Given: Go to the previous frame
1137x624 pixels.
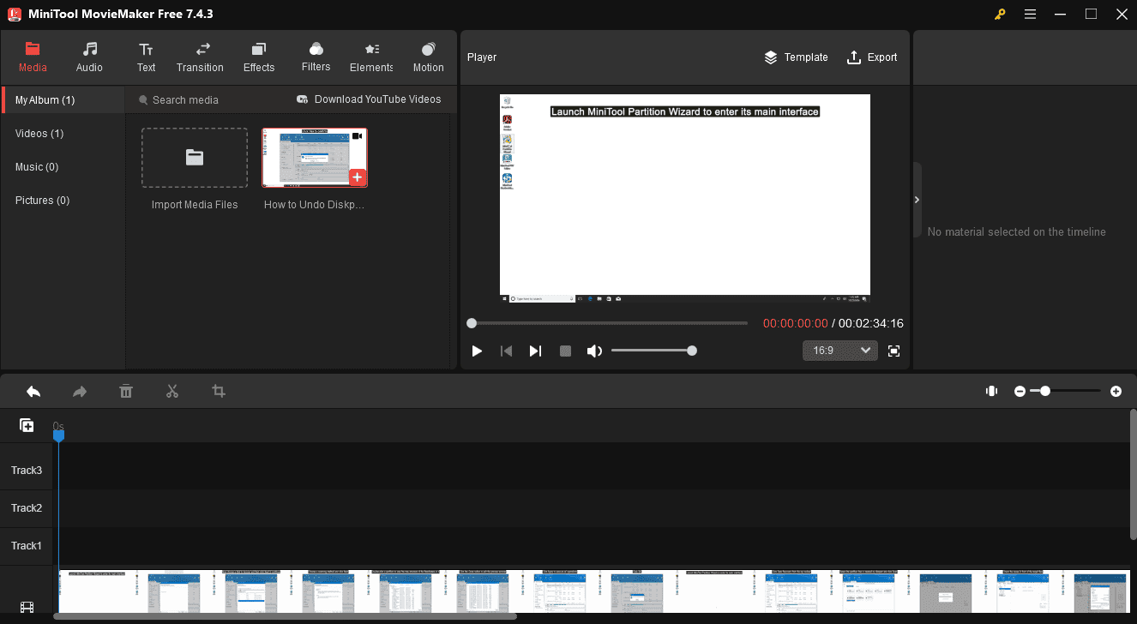Looking at the screenshot, I should [x=506, y=351].
